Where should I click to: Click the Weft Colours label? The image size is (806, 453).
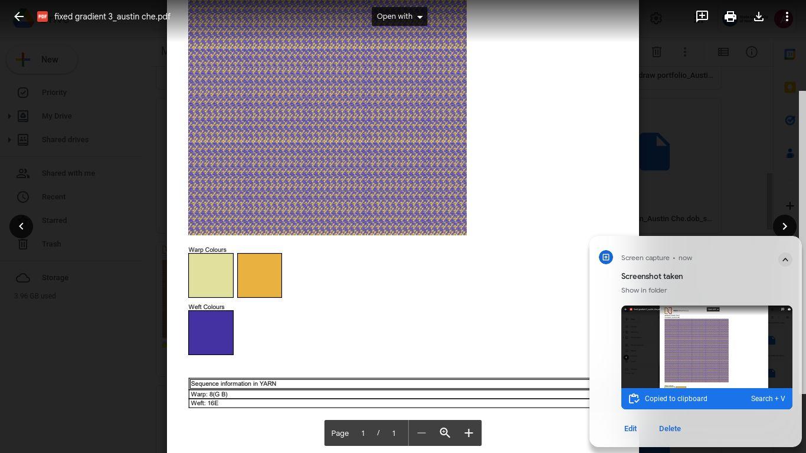(x=207, y=307)
